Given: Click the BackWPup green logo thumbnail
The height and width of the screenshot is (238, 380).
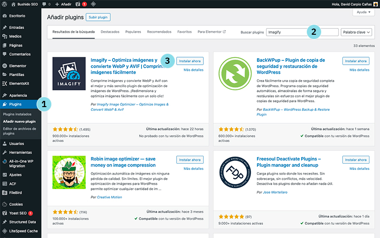Looking at the screenshot, I should click(235, 74).
